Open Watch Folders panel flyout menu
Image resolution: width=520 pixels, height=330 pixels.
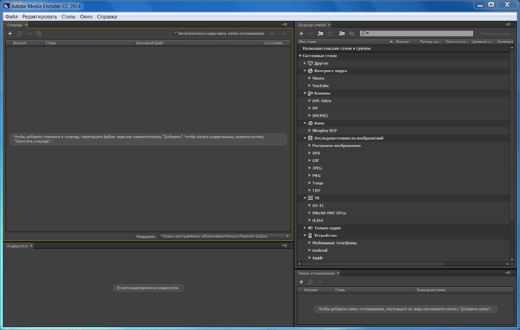point(507,273)
